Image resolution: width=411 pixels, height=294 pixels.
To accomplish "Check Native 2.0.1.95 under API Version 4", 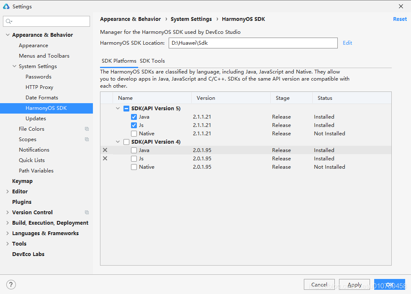I will [134, 167].
